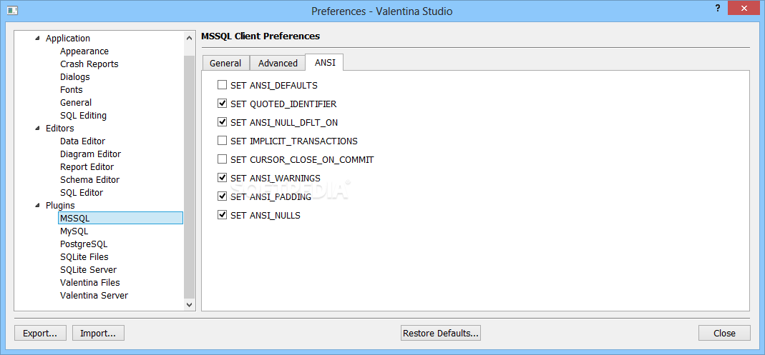Click the help question mark button
The width and height of the screenshot is (765, 355).
click(718, 8)
